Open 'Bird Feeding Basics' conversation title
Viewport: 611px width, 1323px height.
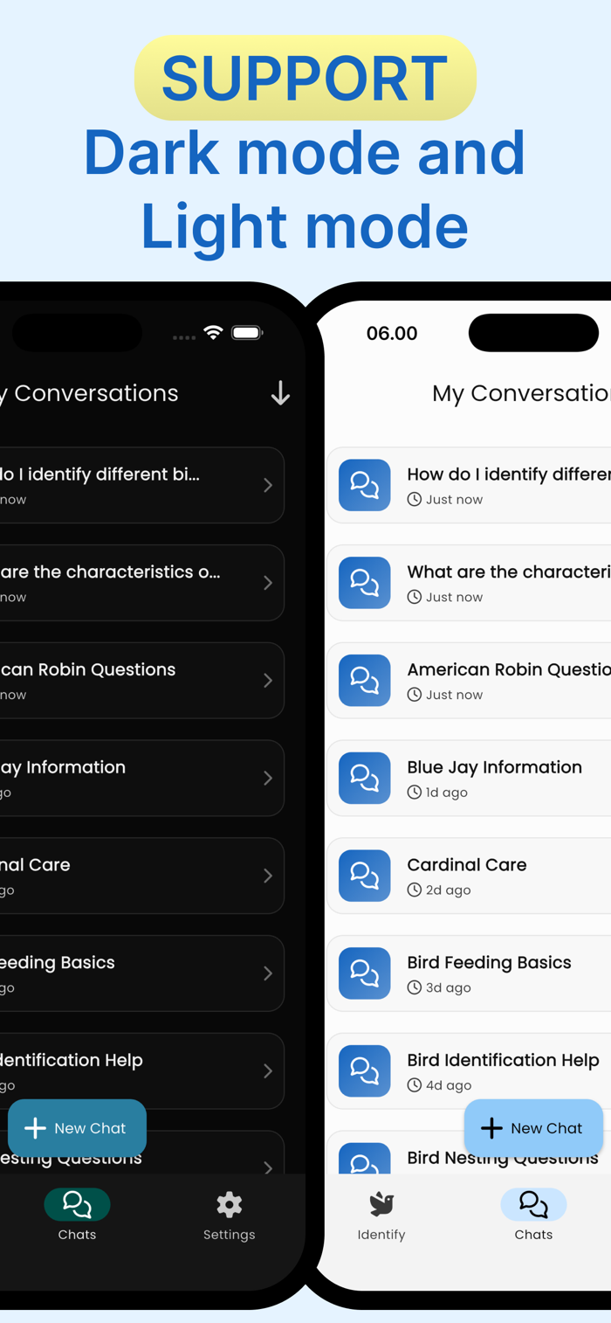coord(489,963)
